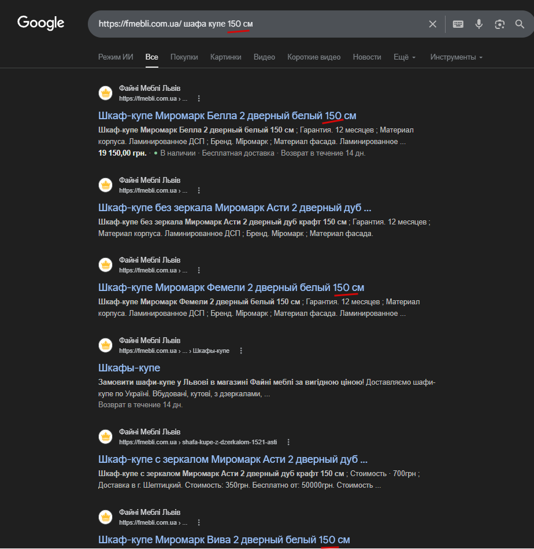Open the Режим ИИ tab

click(x=116, y=57)
